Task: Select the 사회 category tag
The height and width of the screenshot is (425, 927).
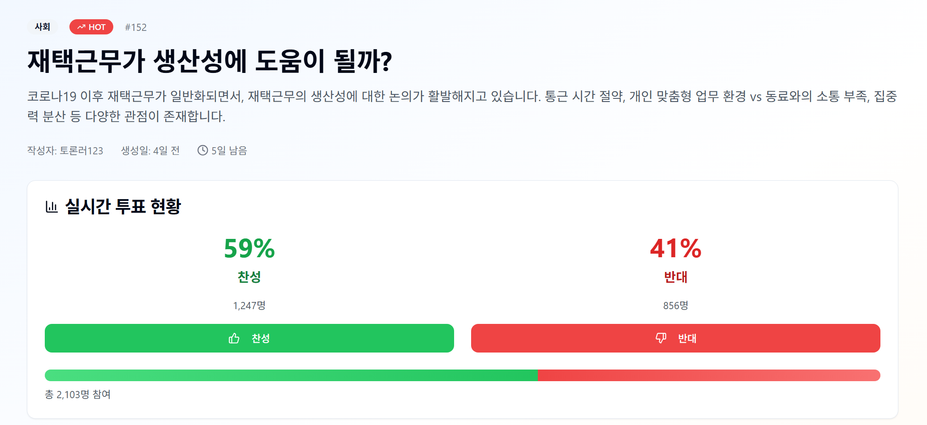Action: click(43, 27)
